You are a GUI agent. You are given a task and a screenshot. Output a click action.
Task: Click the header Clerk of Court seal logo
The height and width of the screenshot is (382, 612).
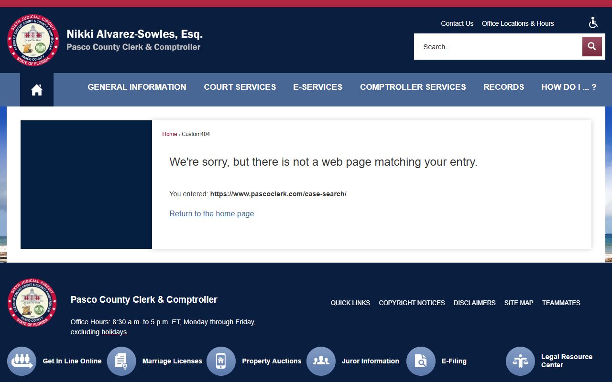33,40
